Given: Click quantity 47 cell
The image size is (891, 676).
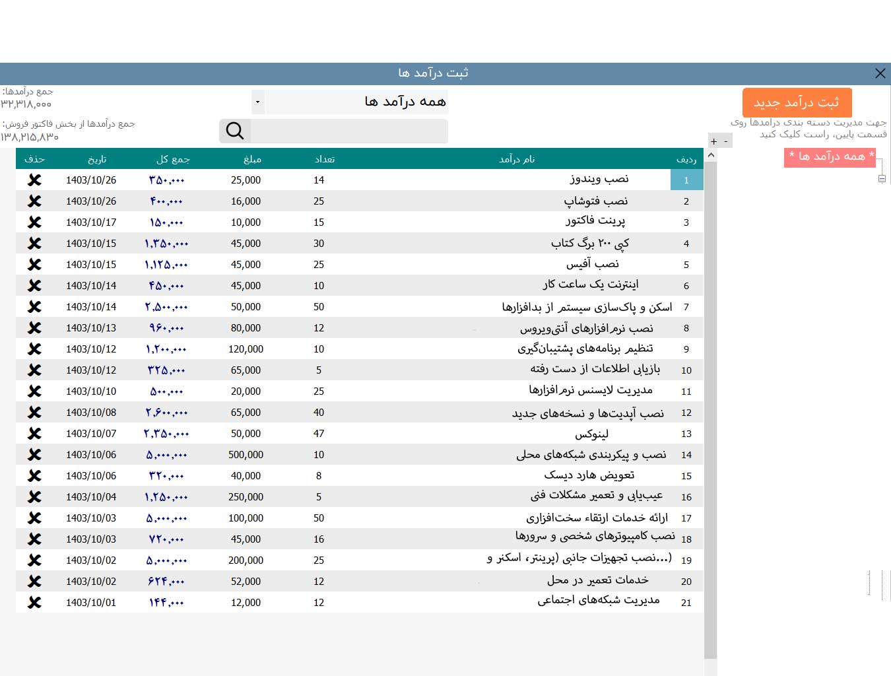Looking at the screenshot, I should pos(319,434).
